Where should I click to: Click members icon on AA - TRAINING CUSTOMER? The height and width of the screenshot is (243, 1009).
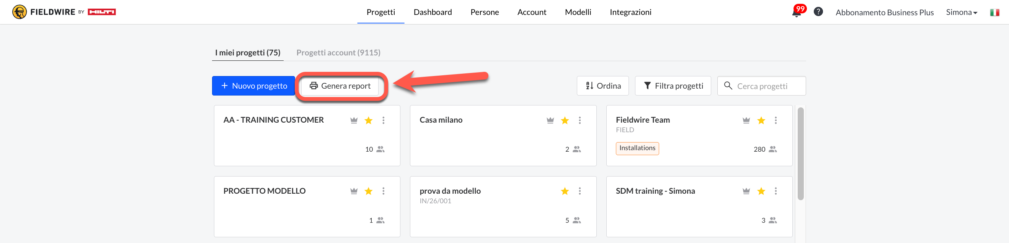tap(380, 149)
